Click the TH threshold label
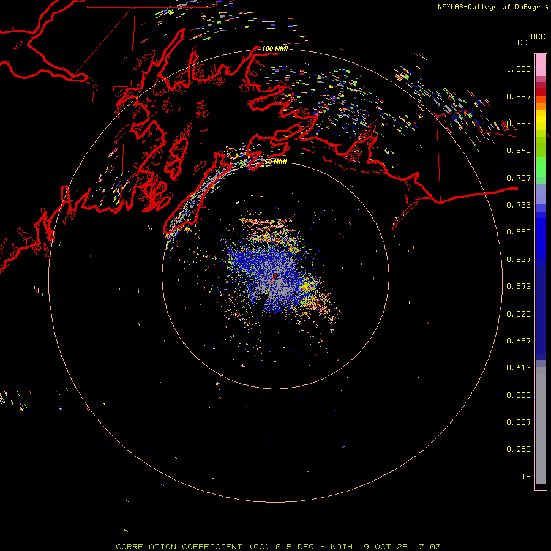Screen dimensions: 551x551 (526, 477)
